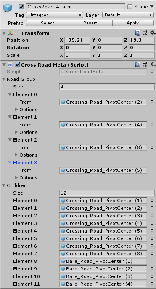Click object picker circle for Element 0 From
Screen dimensions: 156x289
point(152,102)
